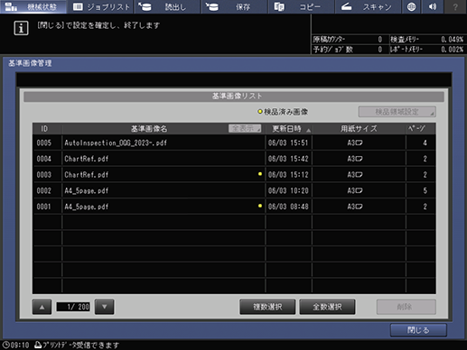Toggle the 全表示 button in name header
467x350 pixels.
(x=245, y=128)
